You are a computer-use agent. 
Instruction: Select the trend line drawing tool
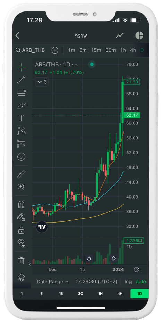point(21,80)
